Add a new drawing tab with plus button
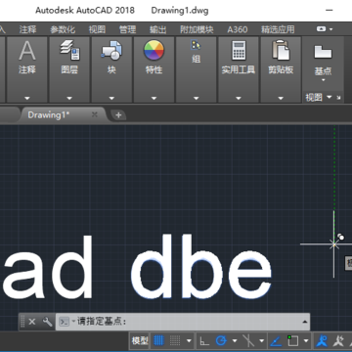352x352 pixels. pos(118,114)
